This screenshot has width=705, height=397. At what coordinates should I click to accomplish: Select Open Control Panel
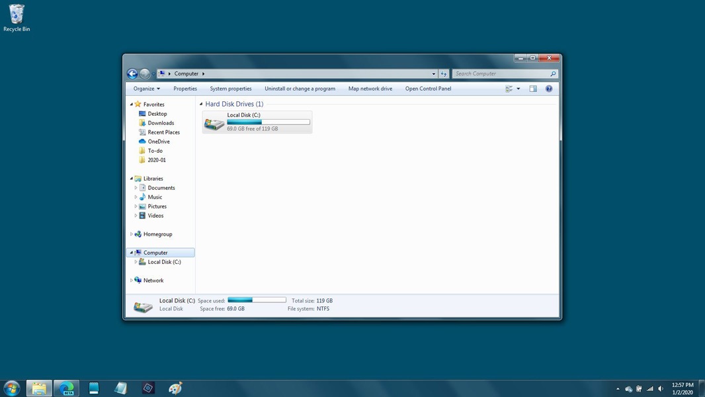coord(428,89)
